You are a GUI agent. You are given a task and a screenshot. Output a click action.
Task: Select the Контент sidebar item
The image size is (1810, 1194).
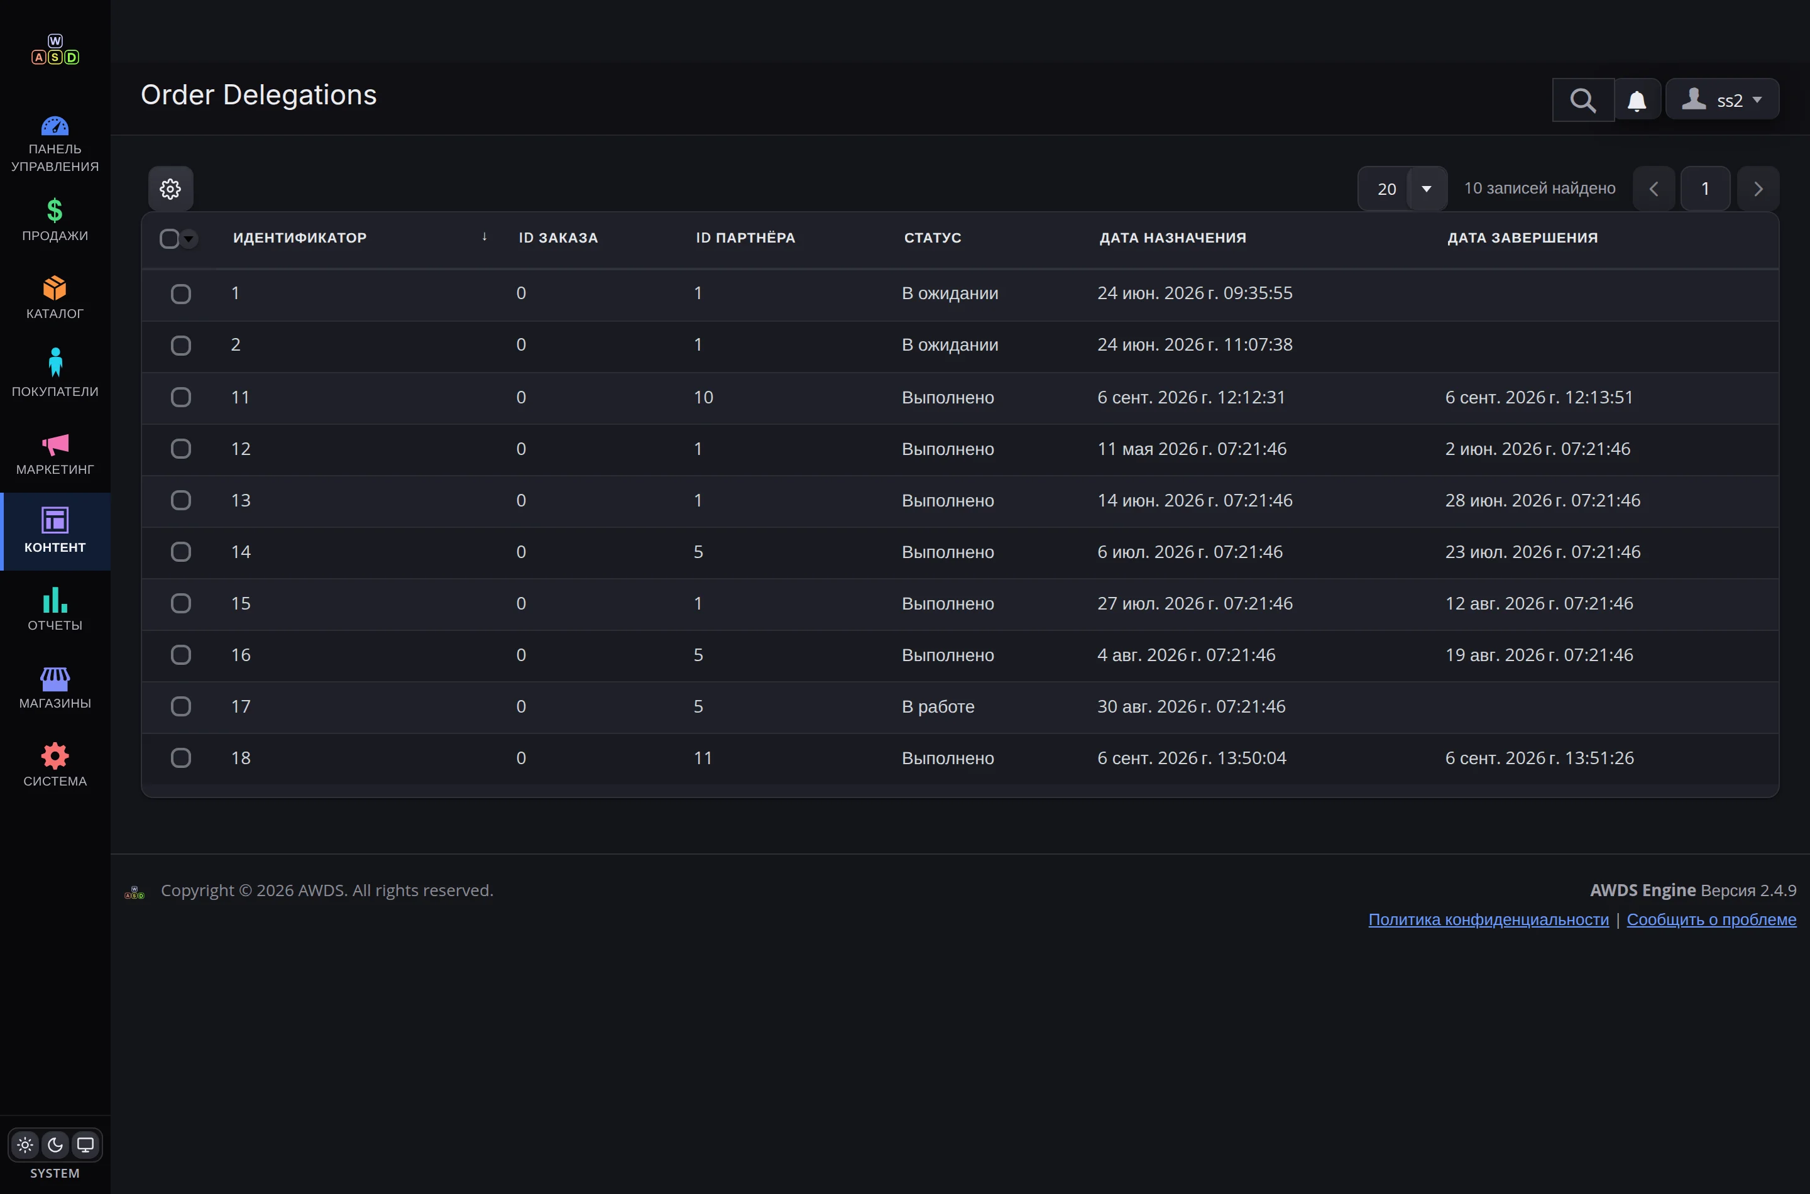point(55,531)
